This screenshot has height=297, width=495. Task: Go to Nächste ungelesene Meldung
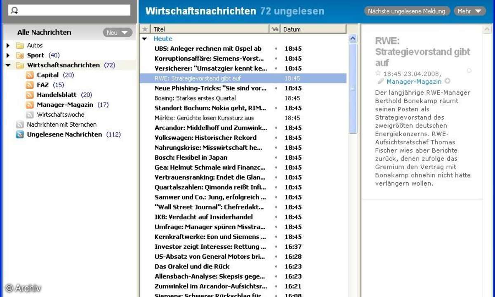tap(407, 11)
